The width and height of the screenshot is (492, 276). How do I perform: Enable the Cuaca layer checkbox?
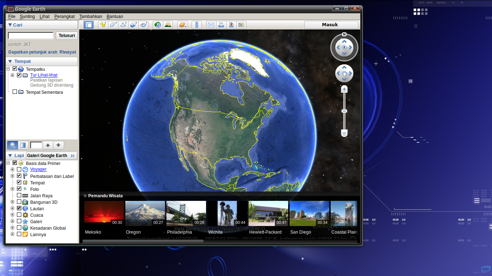click(19, 215)
